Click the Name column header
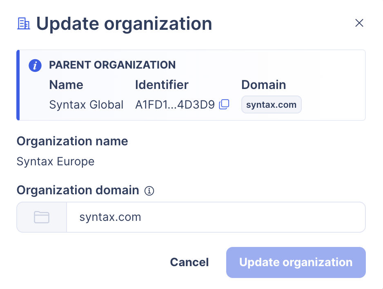The height and width of the screenshot is (289, 383). (66, 85)
